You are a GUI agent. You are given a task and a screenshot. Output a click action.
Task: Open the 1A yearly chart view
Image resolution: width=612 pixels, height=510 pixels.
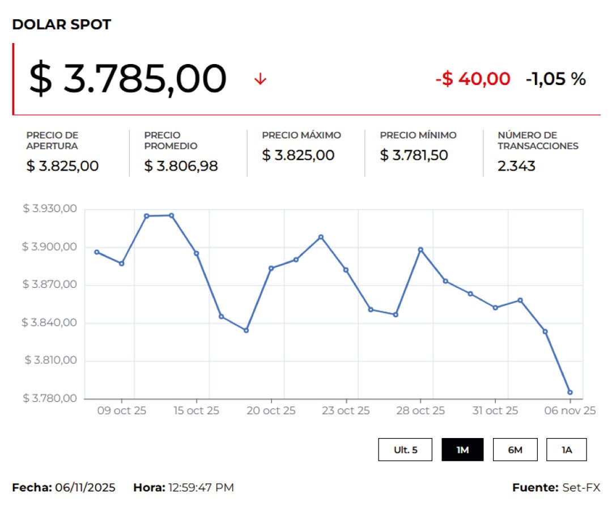[566, 449]
